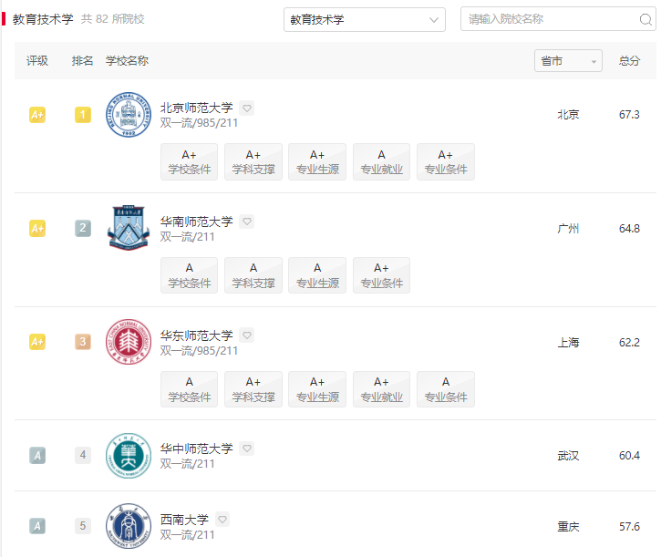Open the 教育技术学 subject dropdown
Image resolution: width=661 pixels, height=557 pixels.
365,19
